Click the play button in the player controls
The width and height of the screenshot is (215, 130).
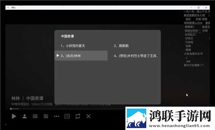[14, 116]
